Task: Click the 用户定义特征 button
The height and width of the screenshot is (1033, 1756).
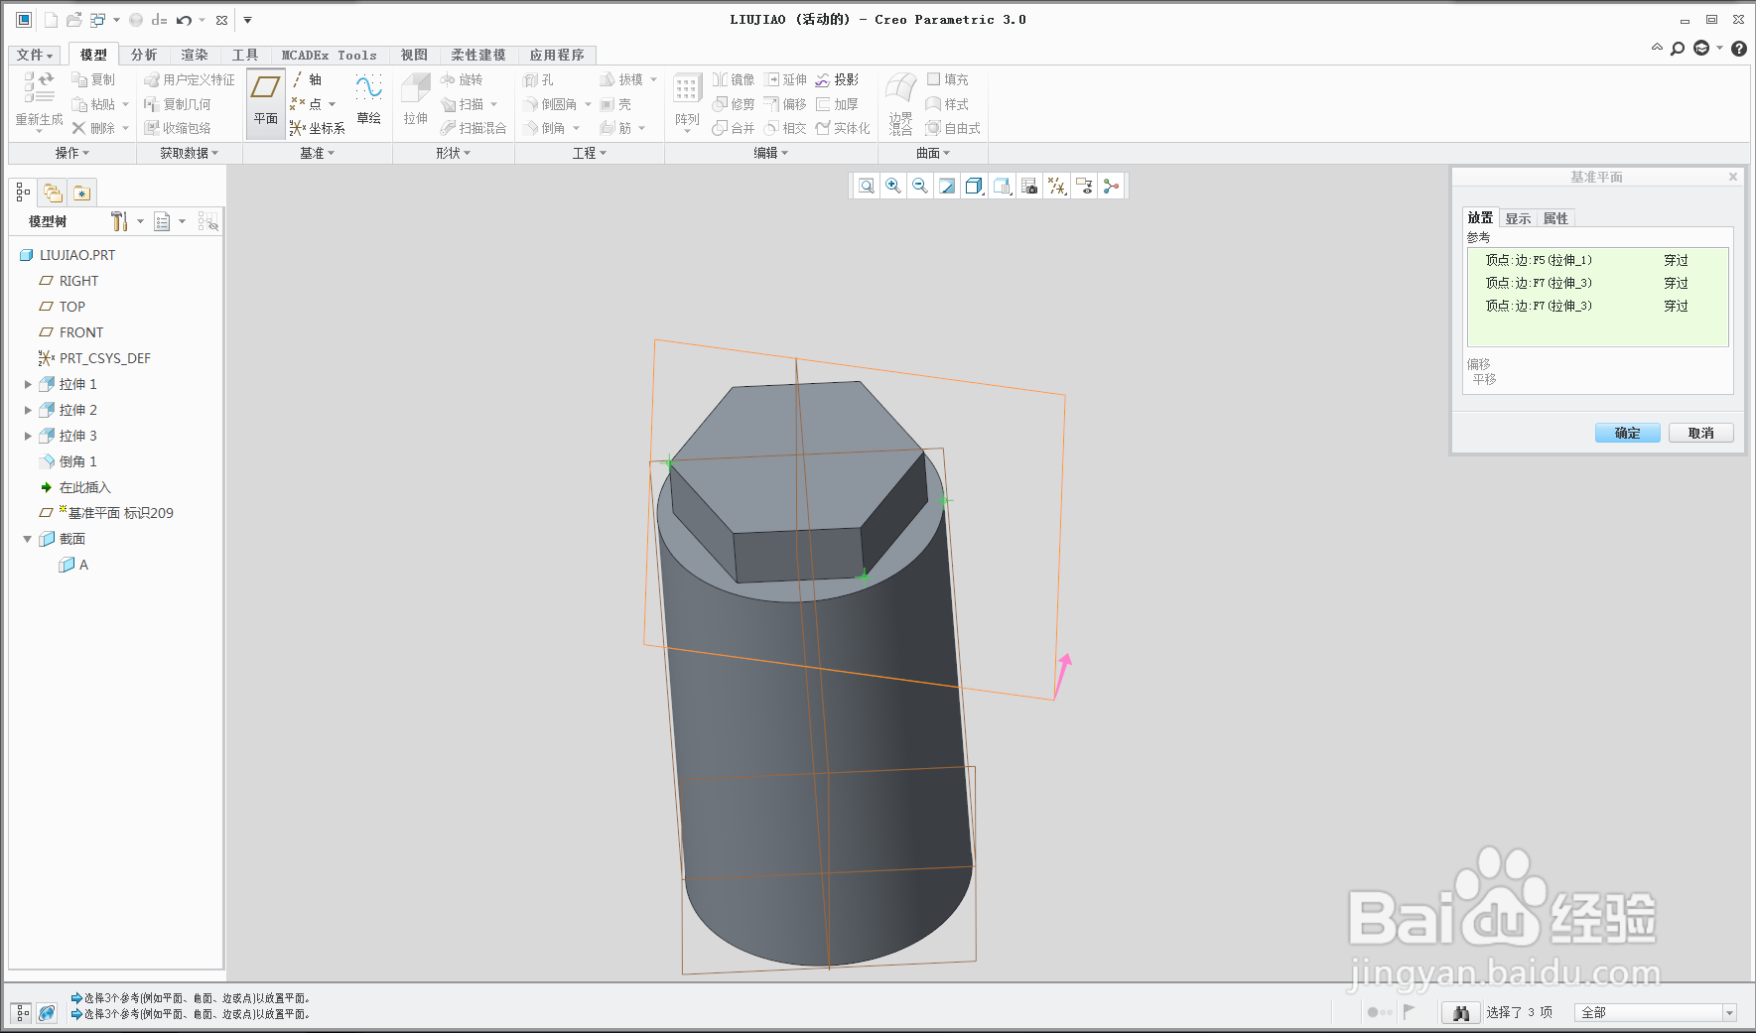Action: [x=190, y=79]
